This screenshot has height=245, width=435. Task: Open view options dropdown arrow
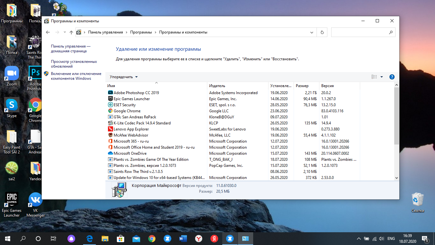[382, 77]
